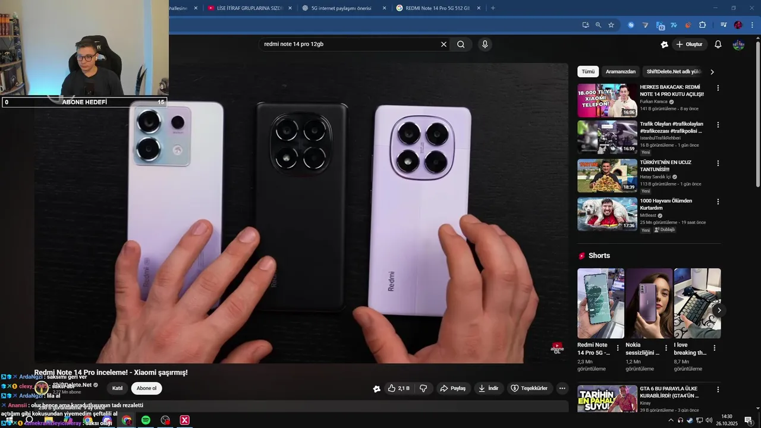The image size is (761, 428).
Task: Open the Chrome three-dot menu
Action: tap(753, 25)
